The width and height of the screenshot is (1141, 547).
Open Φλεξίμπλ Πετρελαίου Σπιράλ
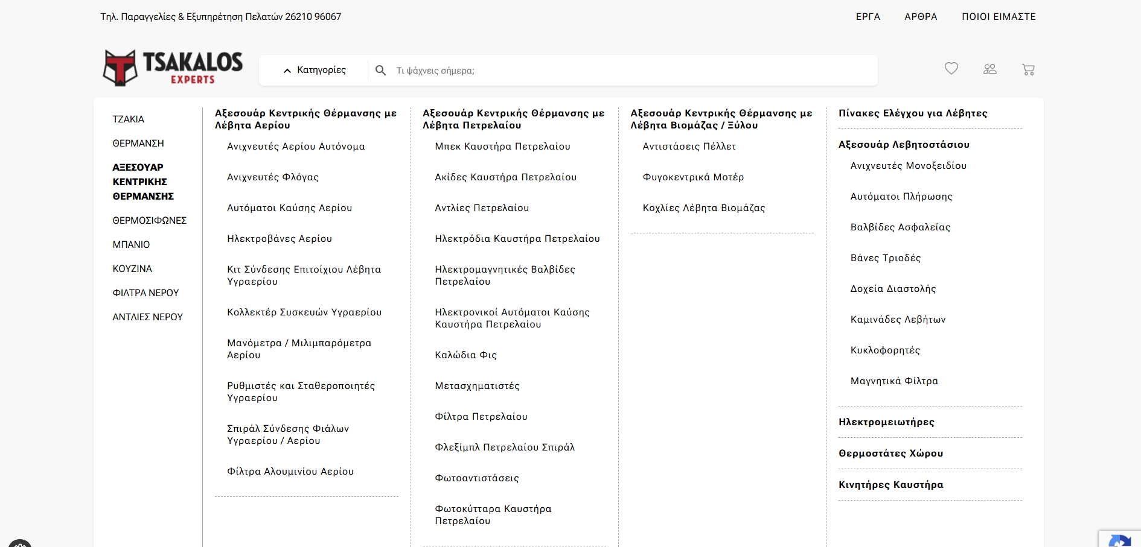(x=505, y=447)
